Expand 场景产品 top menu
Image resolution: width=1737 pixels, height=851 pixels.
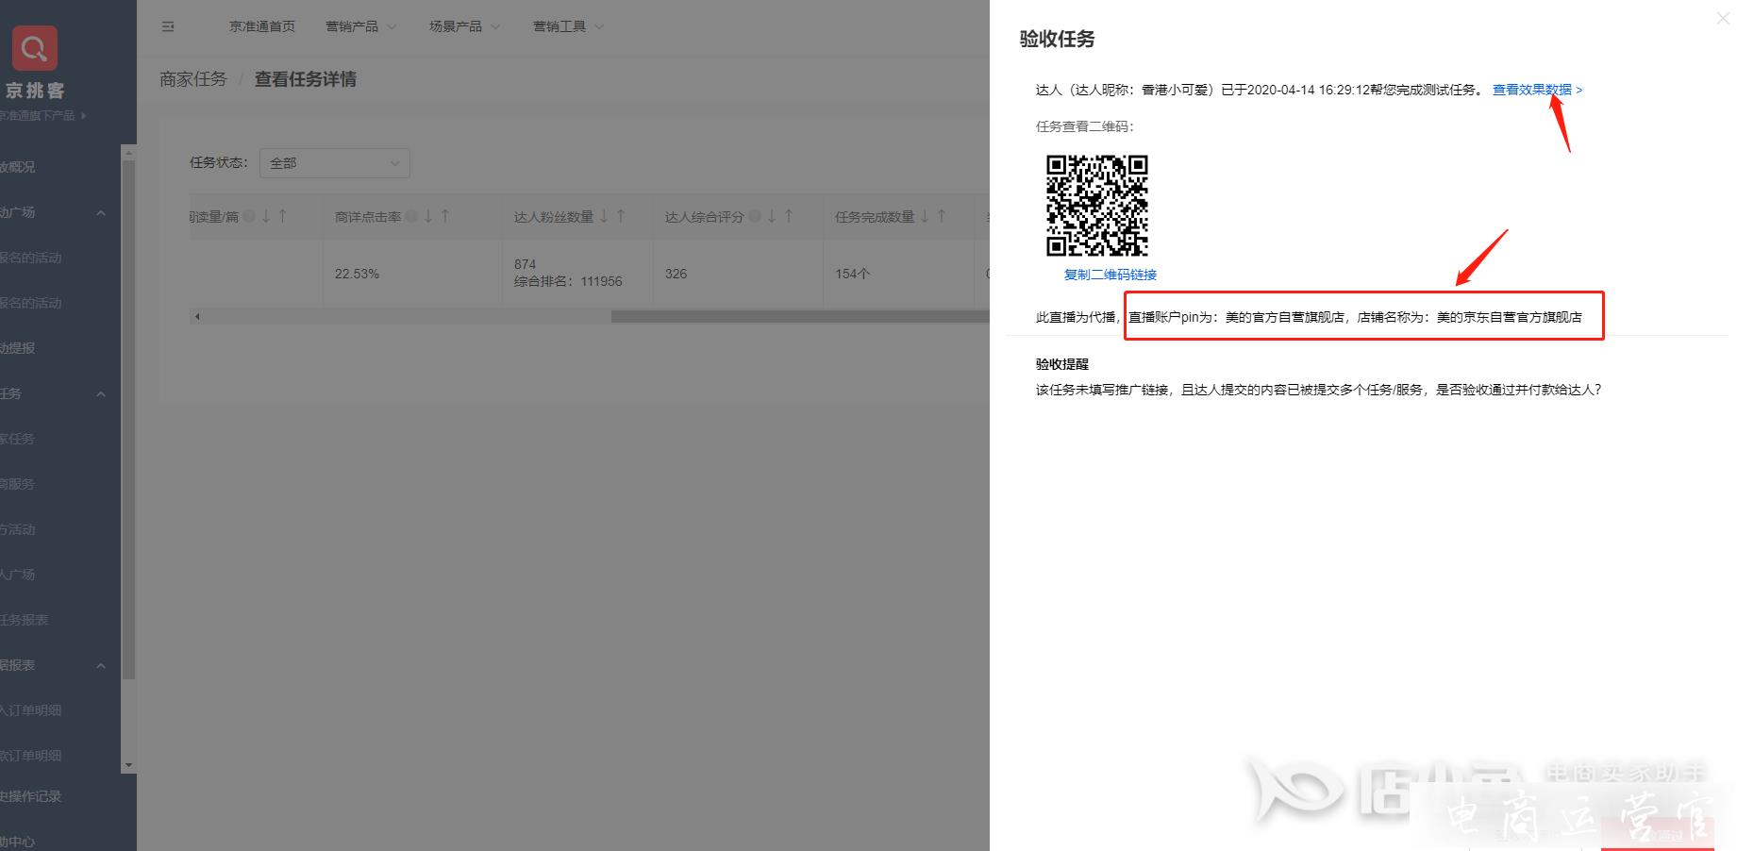[464, 26]
